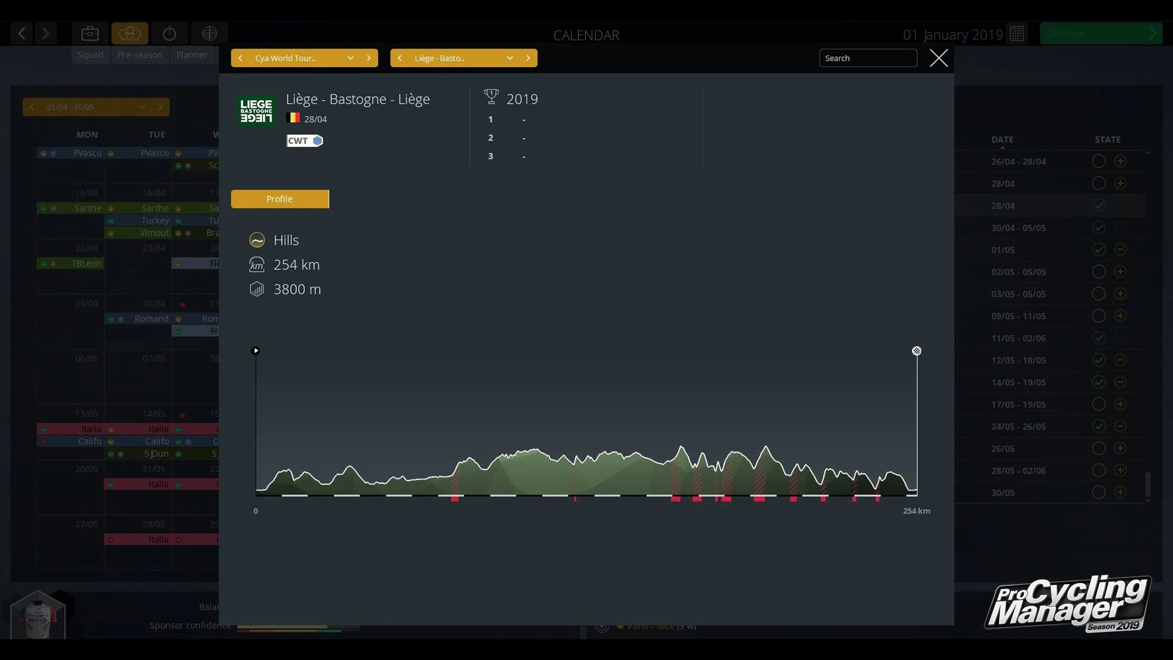This screenshot has height=660, width=1173.
Task: Expand the Cya World Tour dropdown
Action: tap(350, 58)
